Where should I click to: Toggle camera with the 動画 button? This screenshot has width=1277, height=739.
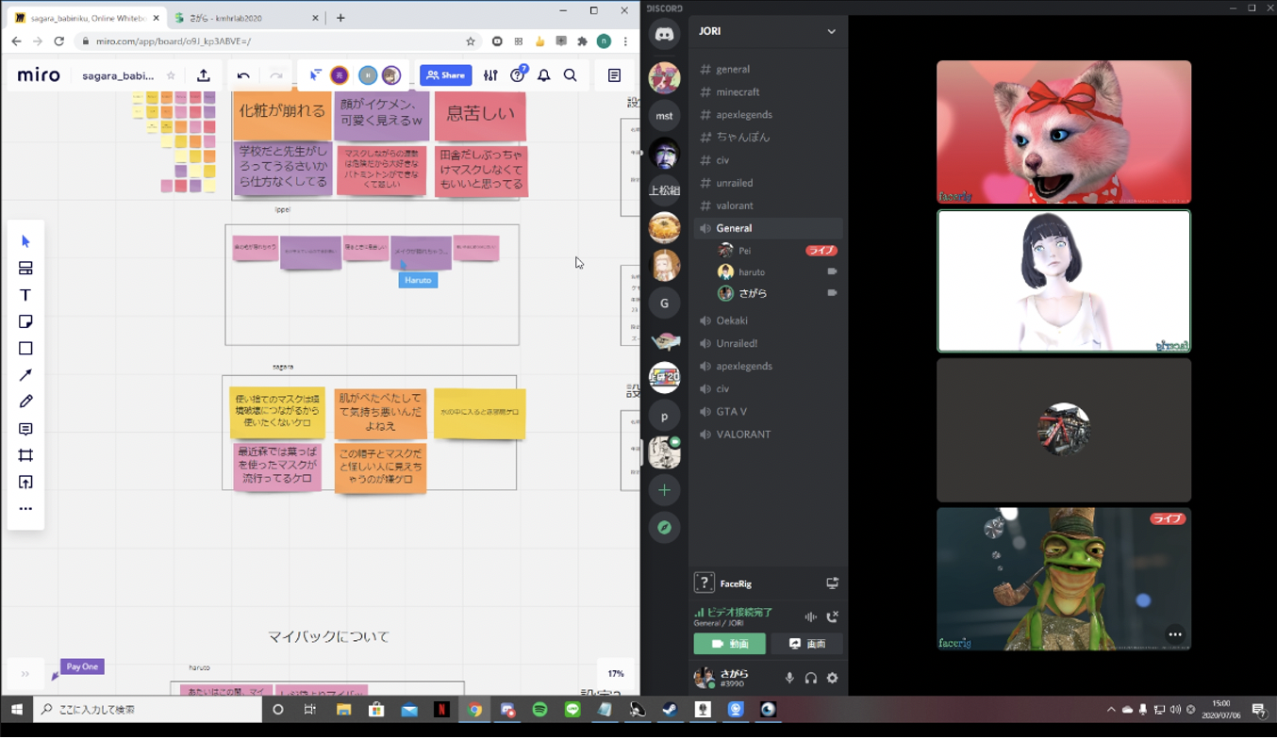729,644
